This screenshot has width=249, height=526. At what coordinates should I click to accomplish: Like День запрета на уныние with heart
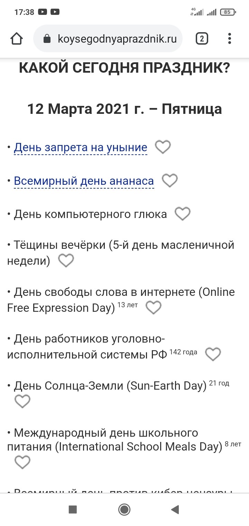(x=163, y=147)
